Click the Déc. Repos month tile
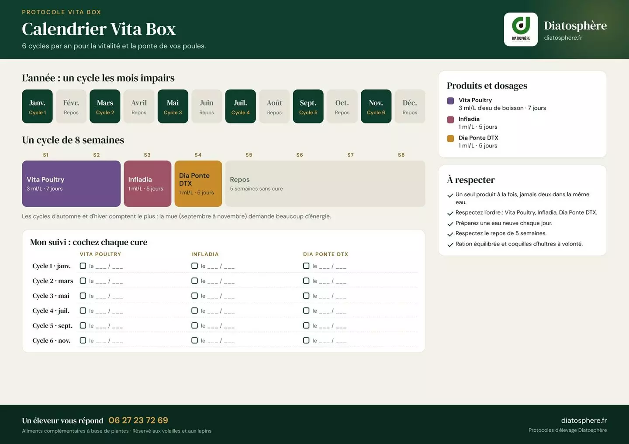The image size is (629, 444). coord(410,106)
